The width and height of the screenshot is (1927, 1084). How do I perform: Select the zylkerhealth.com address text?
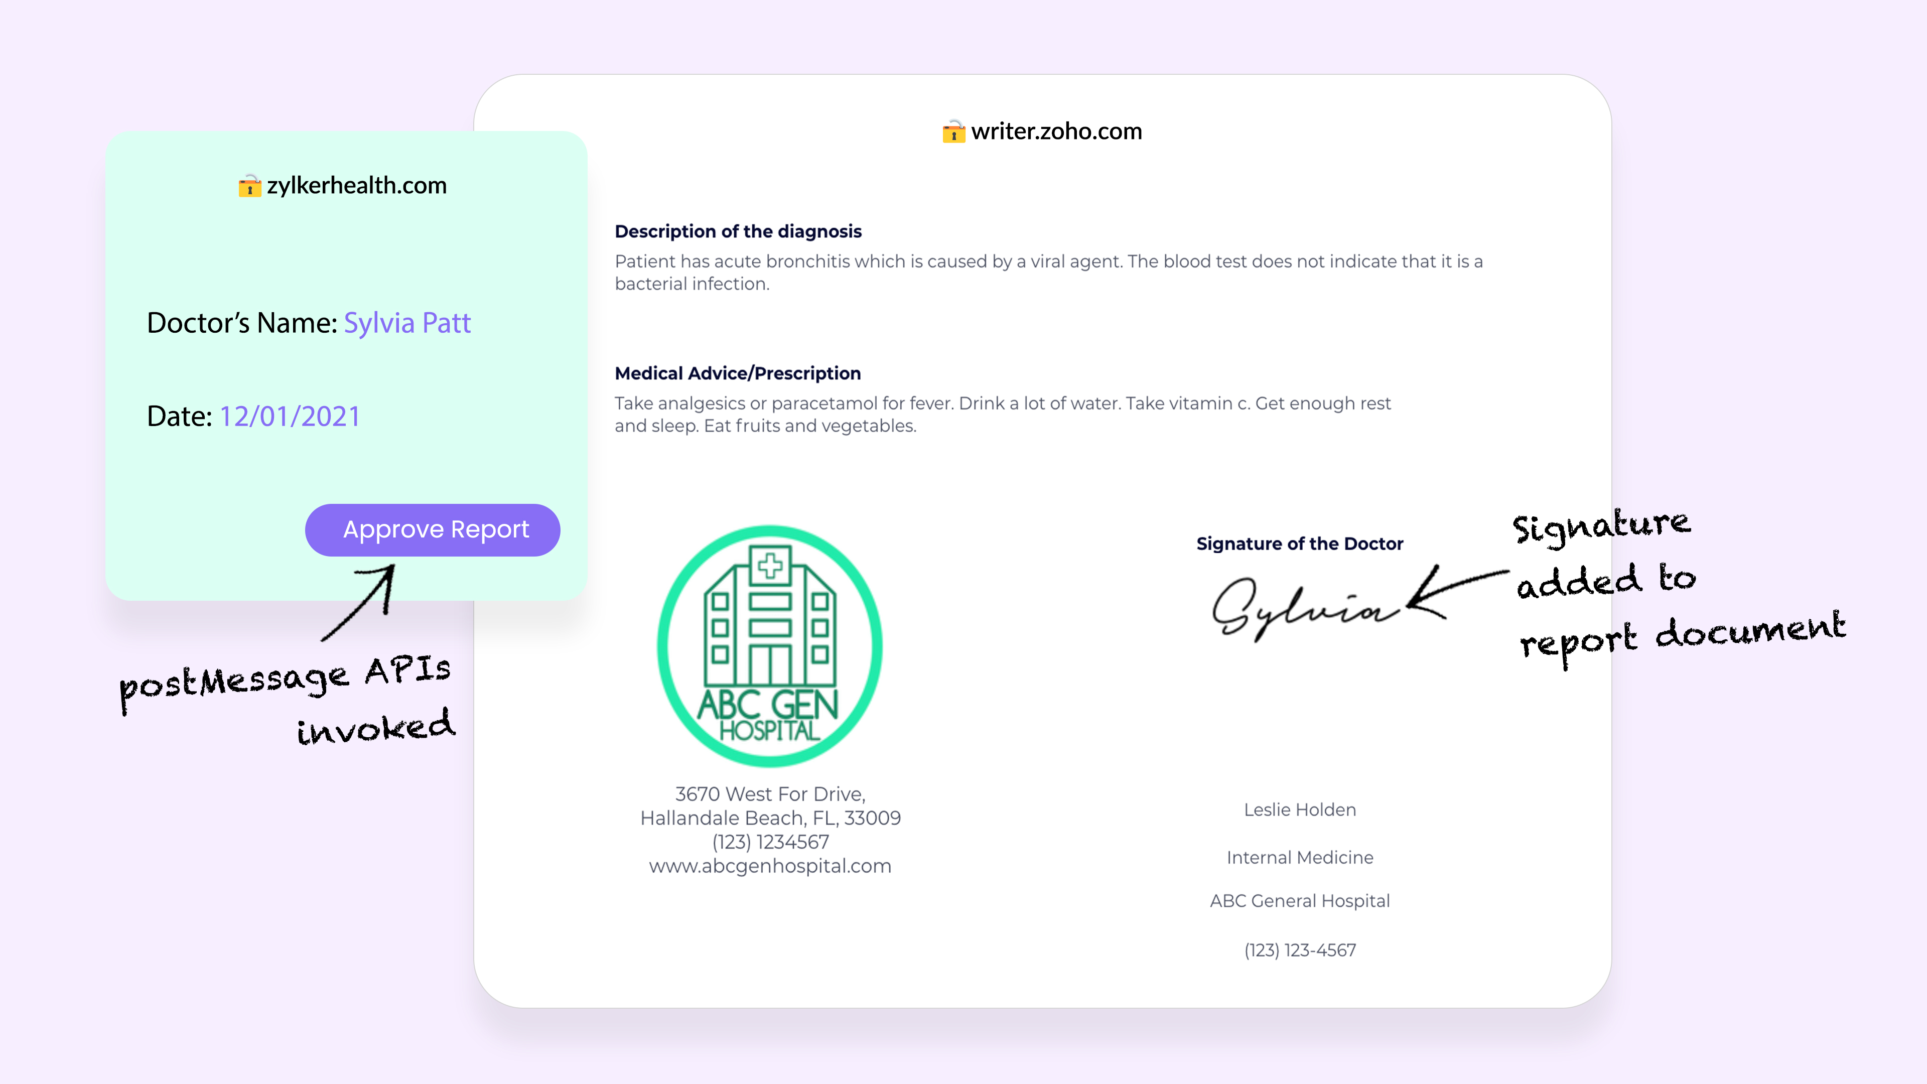coord(357,186)
